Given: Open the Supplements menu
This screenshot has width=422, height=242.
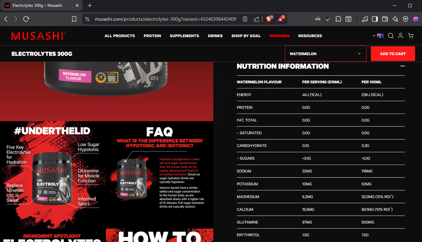Looking at the screenshot, I should 184,36.
